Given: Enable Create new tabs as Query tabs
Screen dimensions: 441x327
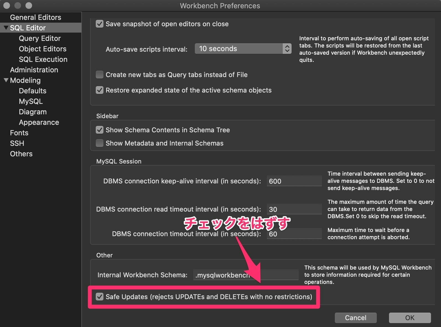Looking at the screenshot, I should point(100,75).
